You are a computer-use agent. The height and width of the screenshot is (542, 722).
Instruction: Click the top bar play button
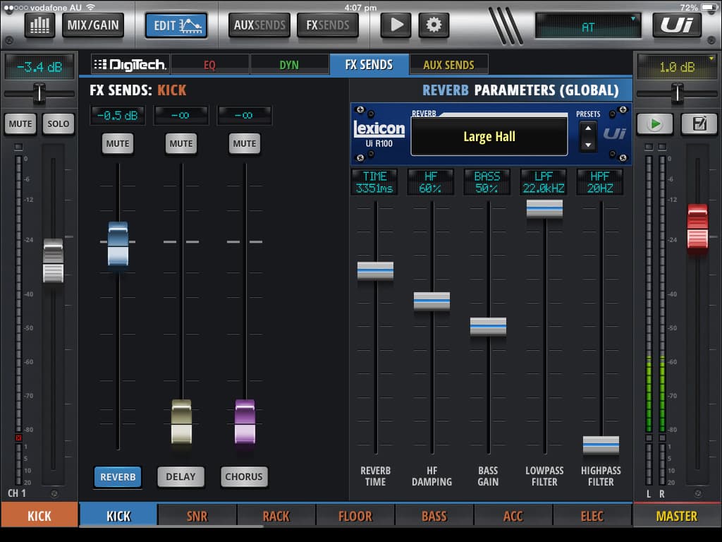pyautogui.click(x=396, y=25)
